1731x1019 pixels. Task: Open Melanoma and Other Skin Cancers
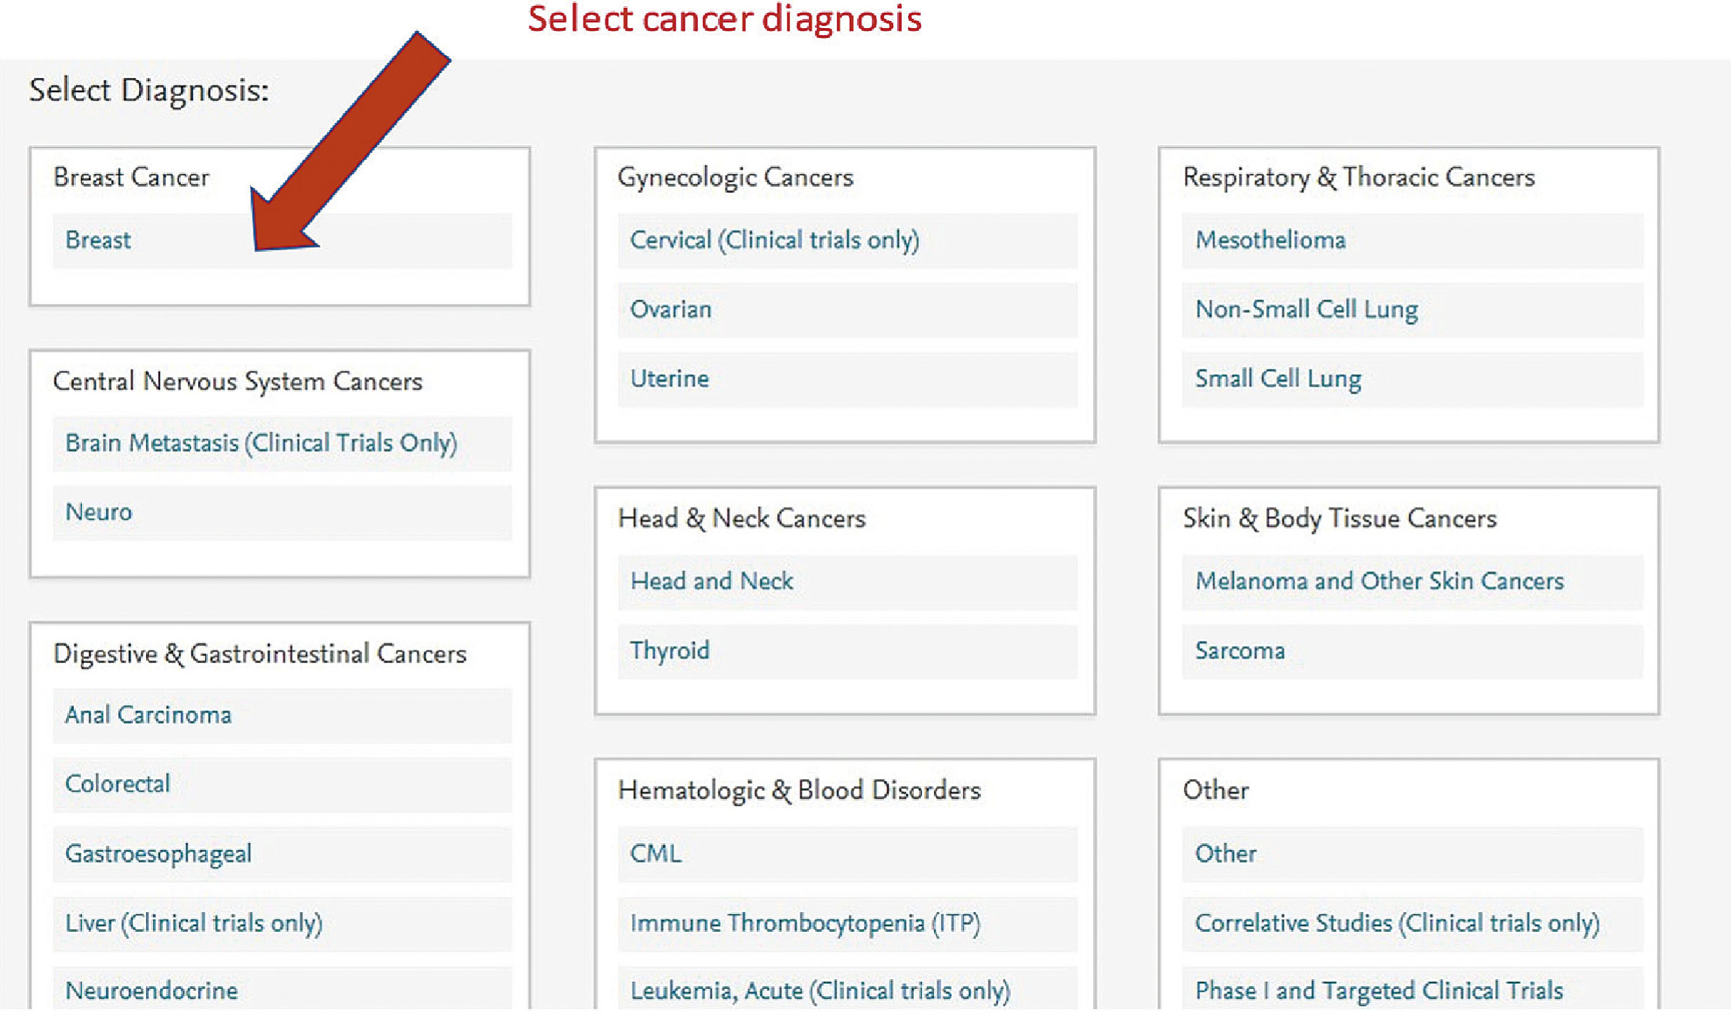pos(1378,581)
